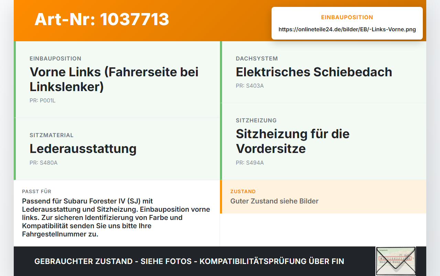Click the orange ZUSTAND label
Image resolution: width=440 pixels, height=276 pixels.
243,191
